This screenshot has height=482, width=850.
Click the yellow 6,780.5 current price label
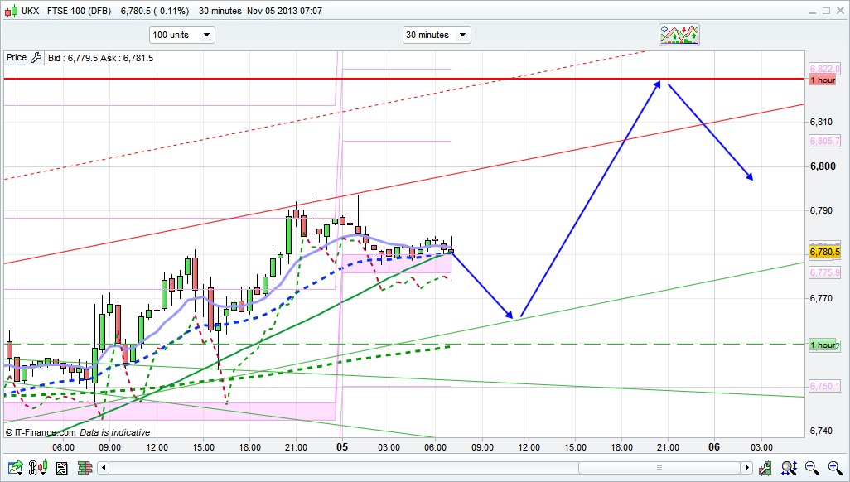824,252
